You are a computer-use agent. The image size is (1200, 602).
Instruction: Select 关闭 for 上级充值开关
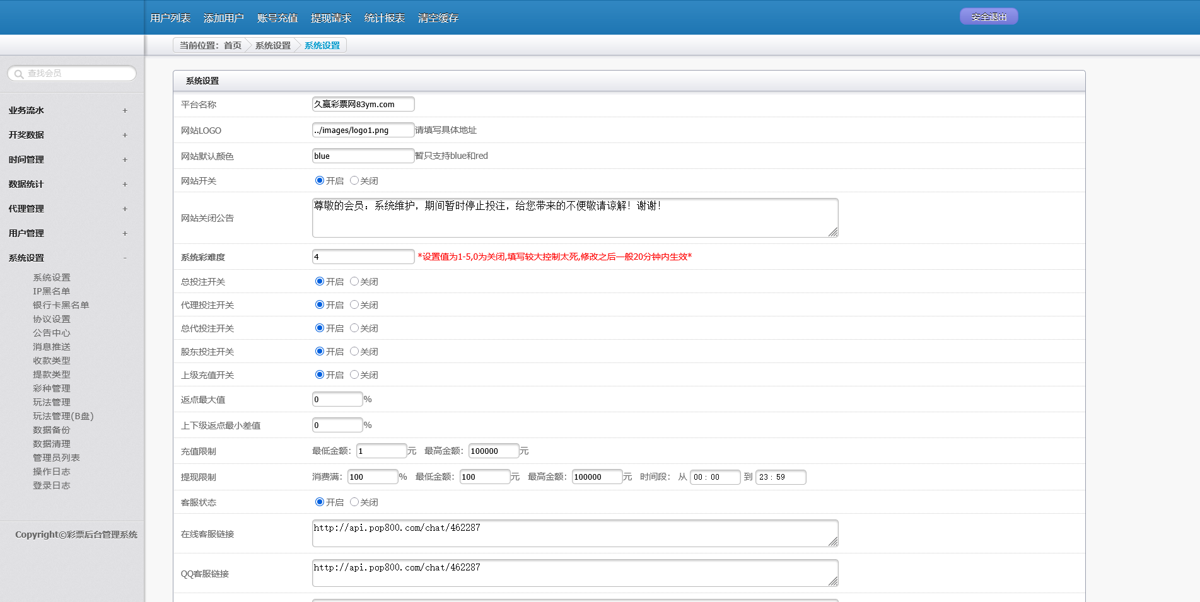[354, 374]
